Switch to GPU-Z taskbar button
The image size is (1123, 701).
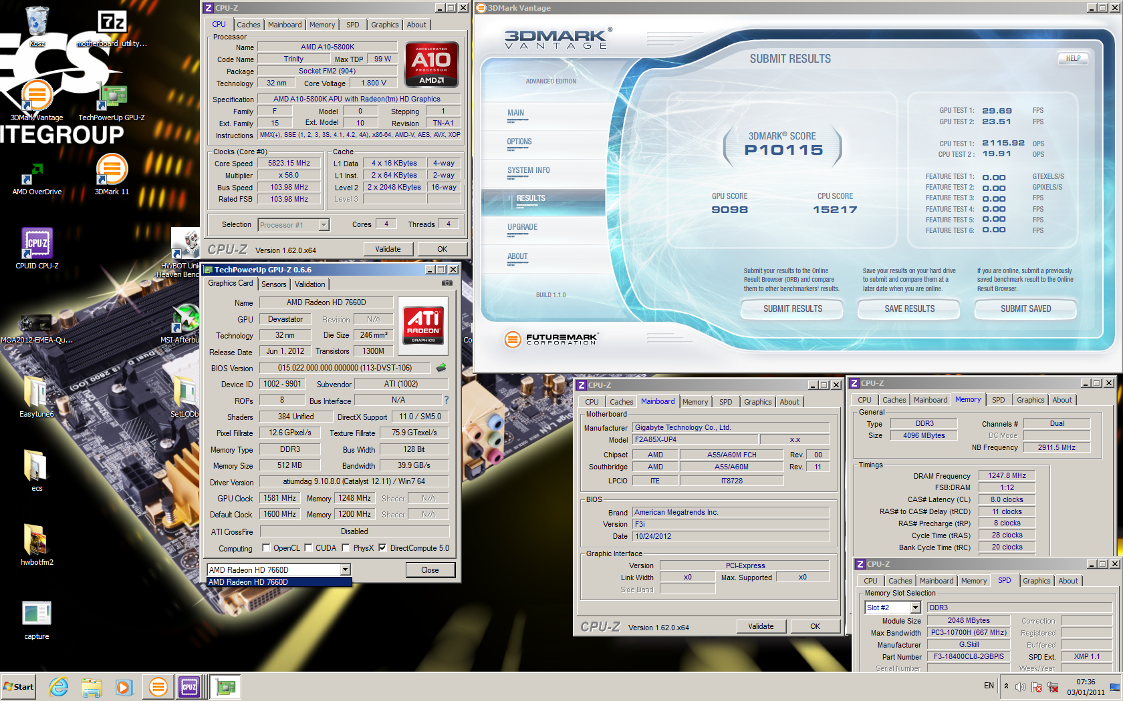tap(226, 687)
